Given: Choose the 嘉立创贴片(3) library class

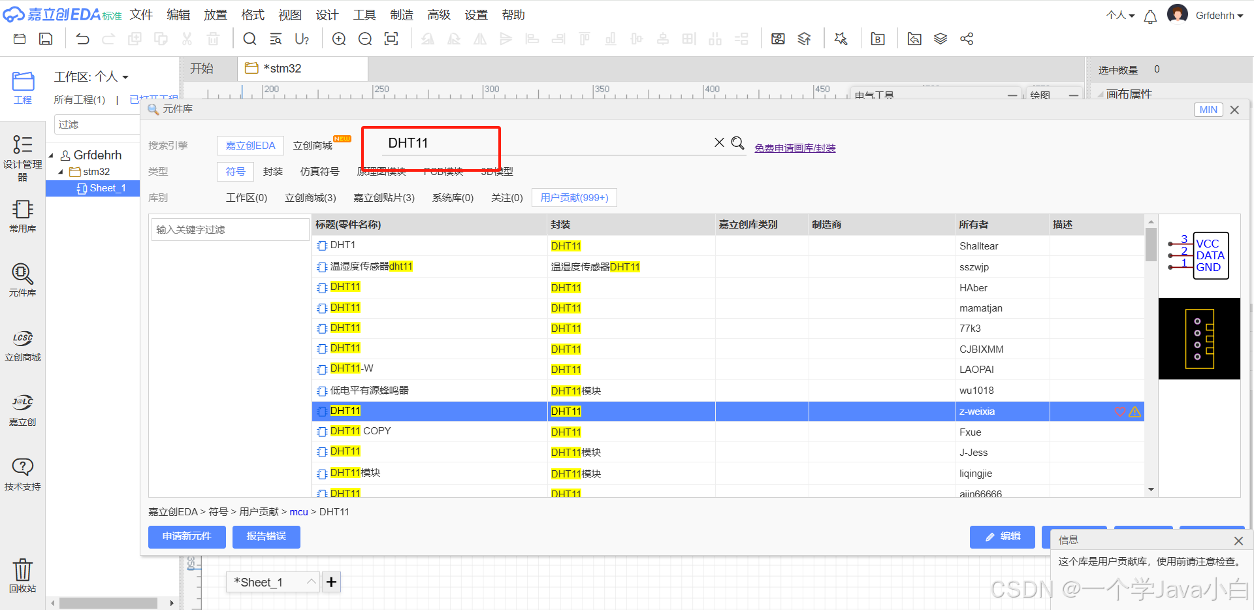Looking at the screenshot, I should [384, 197].
